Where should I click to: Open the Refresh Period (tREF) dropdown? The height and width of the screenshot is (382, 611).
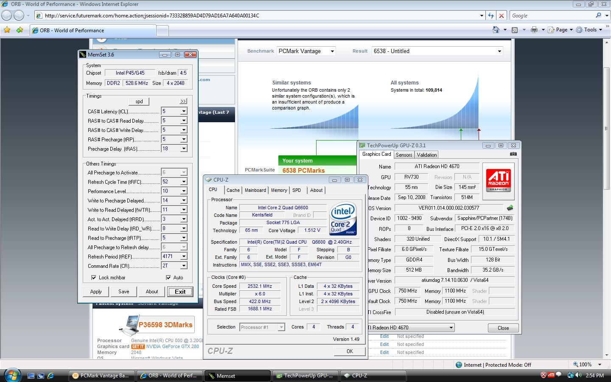(184, 256)
